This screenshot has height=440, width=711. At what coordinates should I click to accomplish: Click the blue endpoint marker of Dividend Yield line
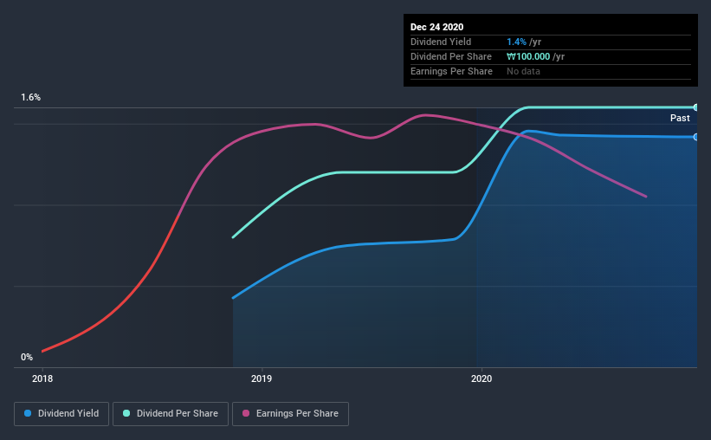pos(695,137)
